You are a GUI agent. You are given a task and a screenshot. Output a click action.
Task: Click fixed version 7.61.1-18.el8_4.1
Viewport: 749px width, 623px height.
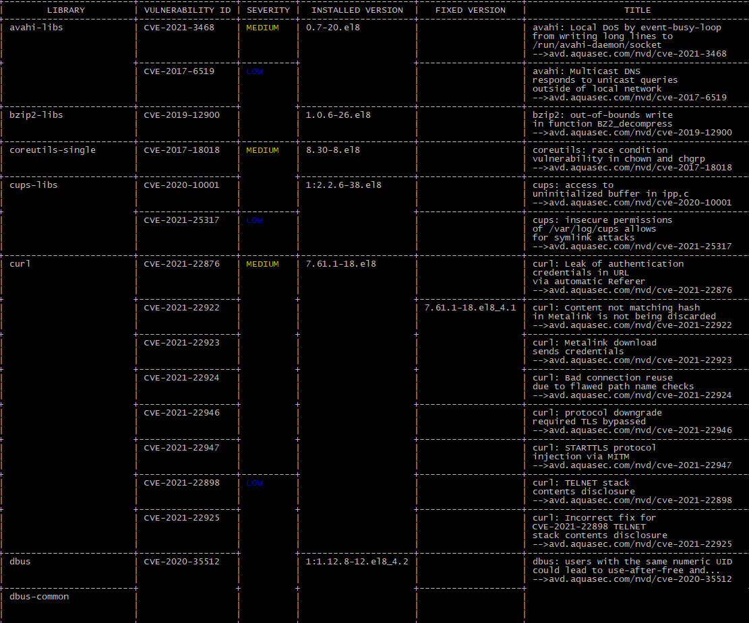[470, 307]
